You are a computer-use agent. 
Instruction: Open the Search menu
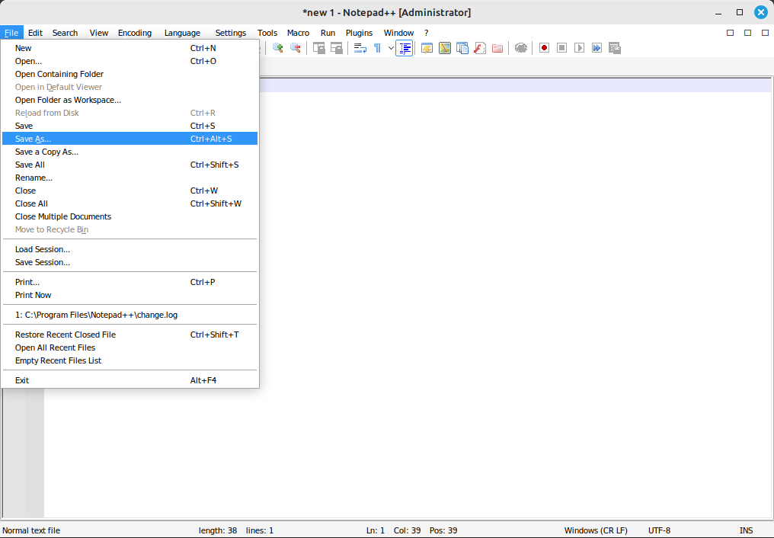click(66, 33)
